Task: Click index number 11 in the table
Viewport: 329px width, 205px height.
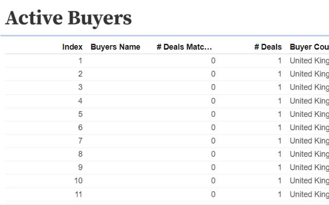Action: [x=78, y=194]
